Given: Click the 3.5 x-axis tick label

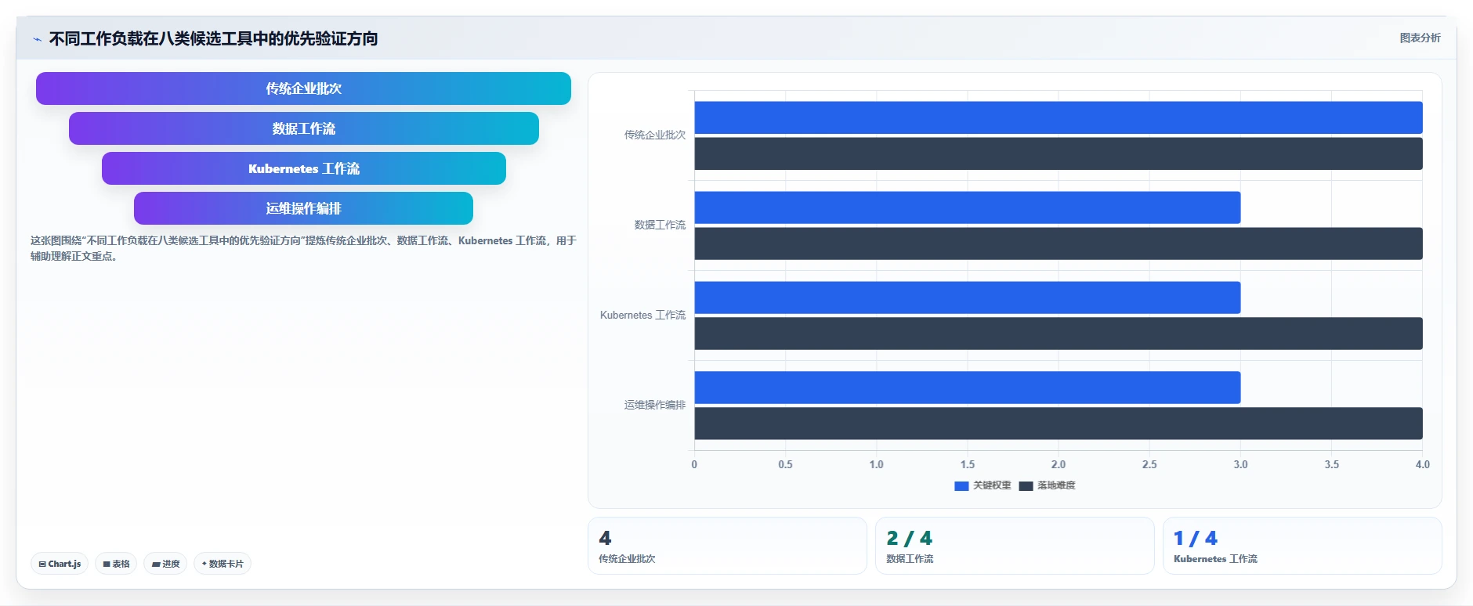Looking at the screenshot, I should point(1331,464).
